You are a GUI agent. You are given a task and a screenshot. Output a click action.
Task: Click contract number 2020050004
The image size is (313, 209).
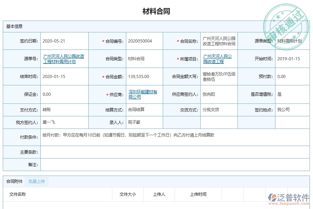pyautogui.click(x=140, y=41)
